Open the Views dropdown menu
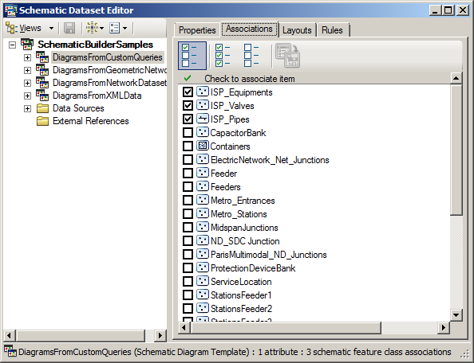Image resolution: width=474 pixels, height=363 pixels. [30, 29]
